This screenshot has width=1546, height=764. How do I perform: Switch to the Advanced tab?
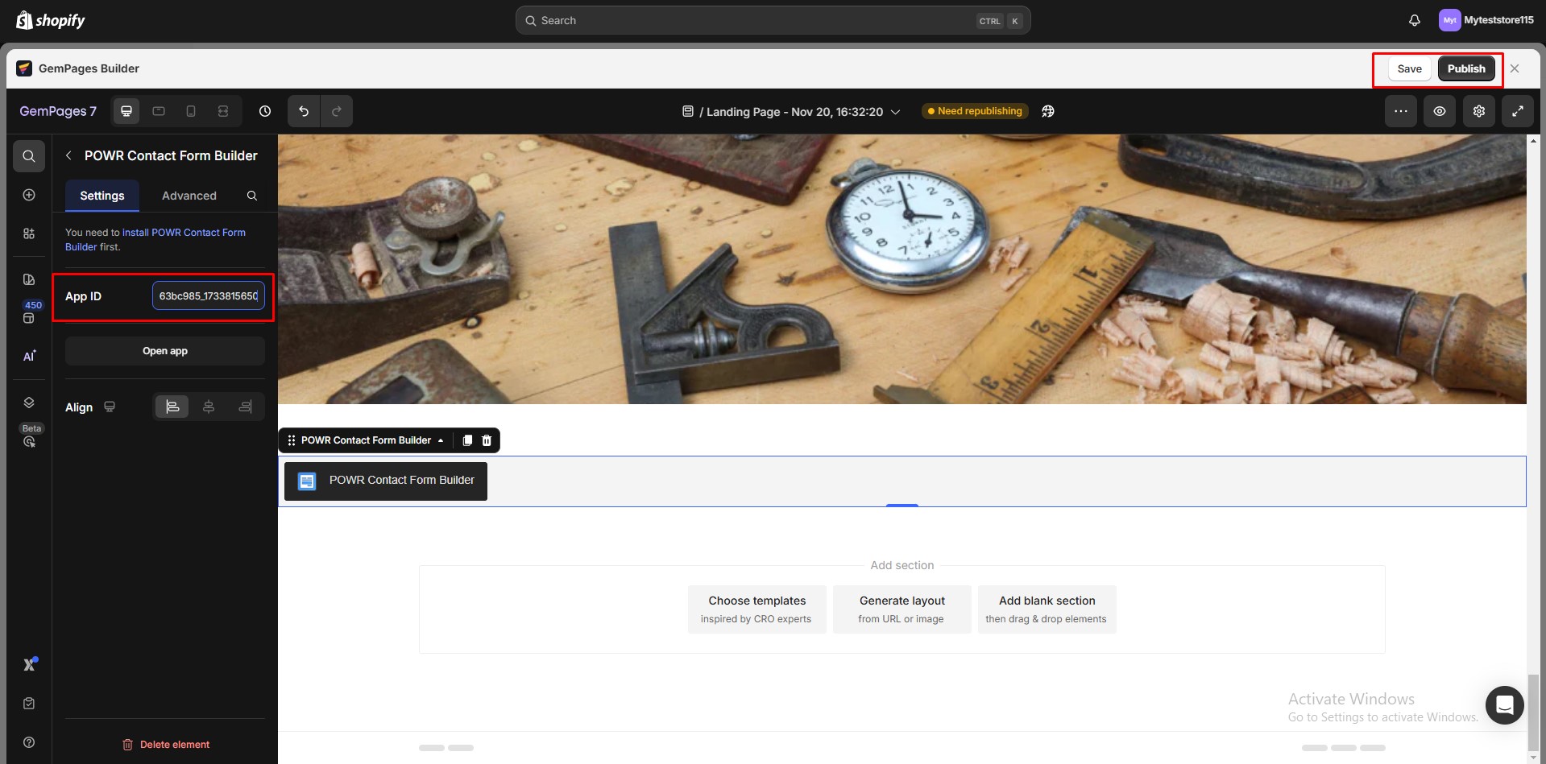[189, 196]
